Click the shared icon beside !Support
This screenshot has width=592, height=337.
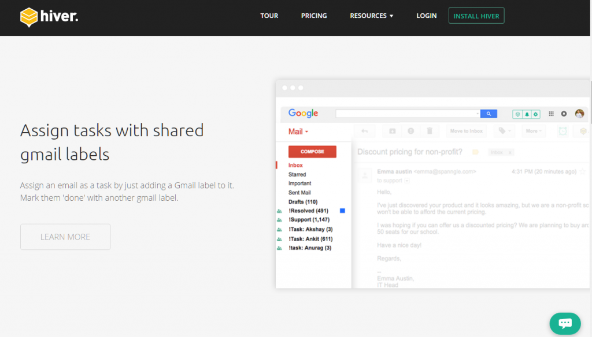pyautogui.click(x=279, y=220)
